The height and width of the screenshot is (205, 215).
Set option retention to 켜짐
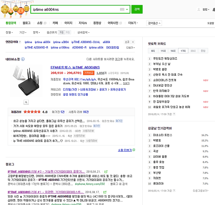pyautogui.click(x=68, y=32)
